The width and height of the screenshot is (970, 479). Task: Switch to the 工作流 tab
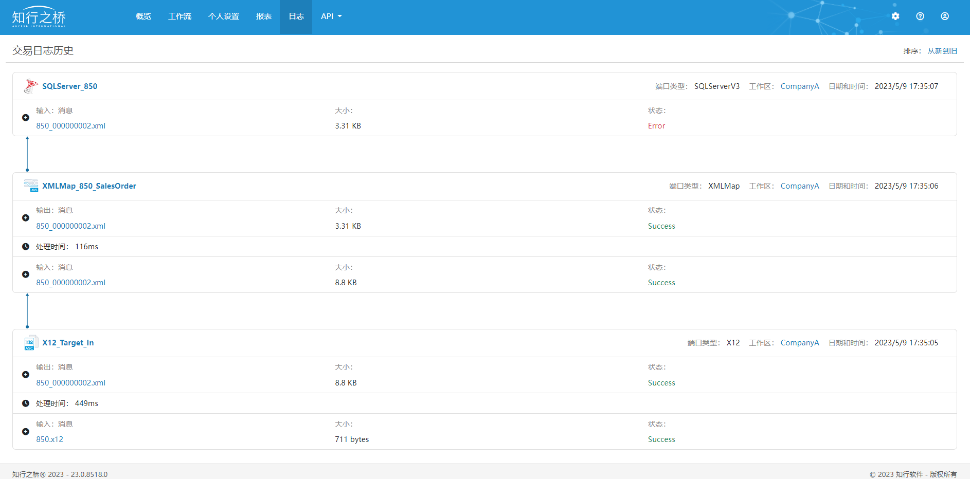[x=179, y=16]
